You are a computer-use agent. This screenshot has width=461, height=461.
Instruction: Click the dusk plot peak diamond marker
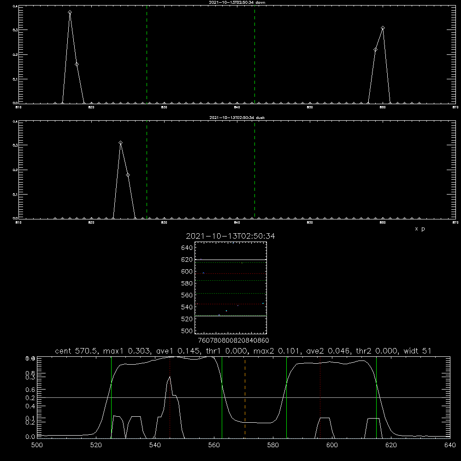coord(120,143)
